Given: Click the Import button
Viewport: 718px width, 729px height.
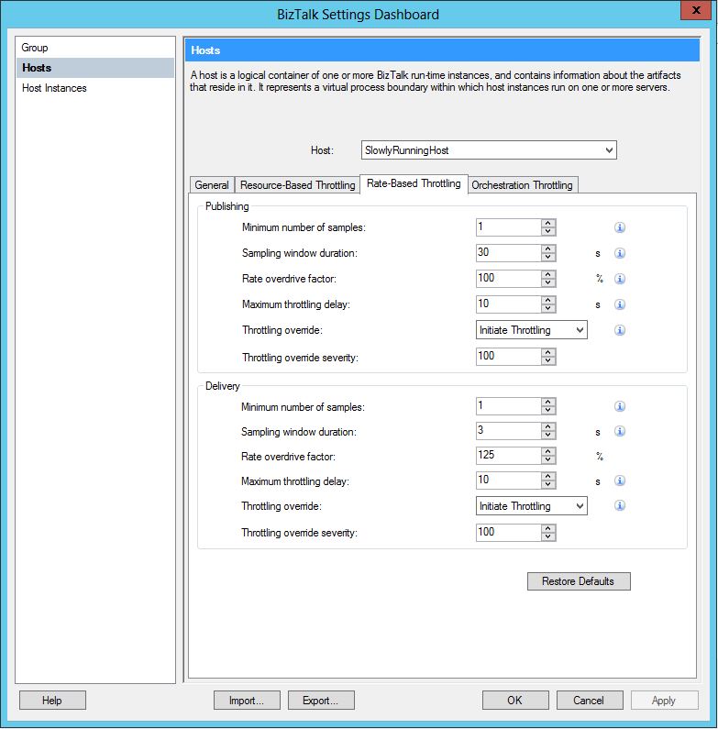Looking at the screenshot, I should 247,701.
